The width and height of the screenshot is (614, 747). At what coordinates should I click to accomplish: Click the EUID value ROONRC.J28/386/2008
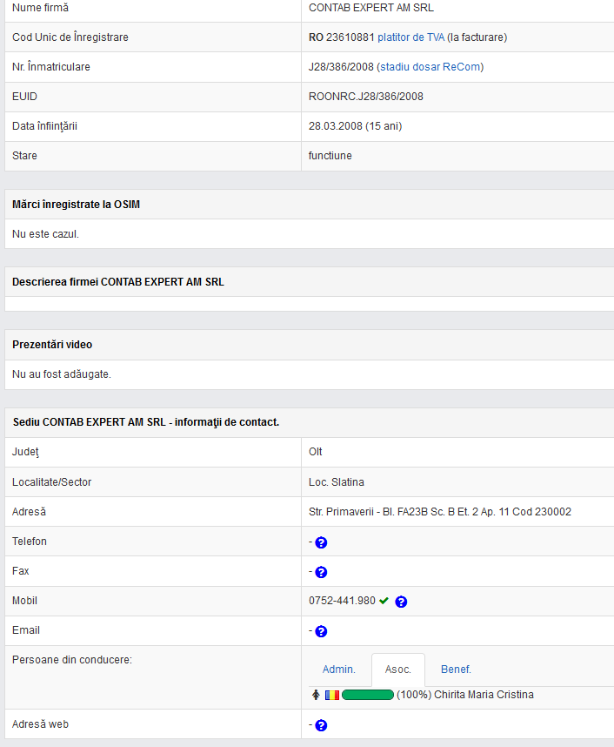click(366, 97)
